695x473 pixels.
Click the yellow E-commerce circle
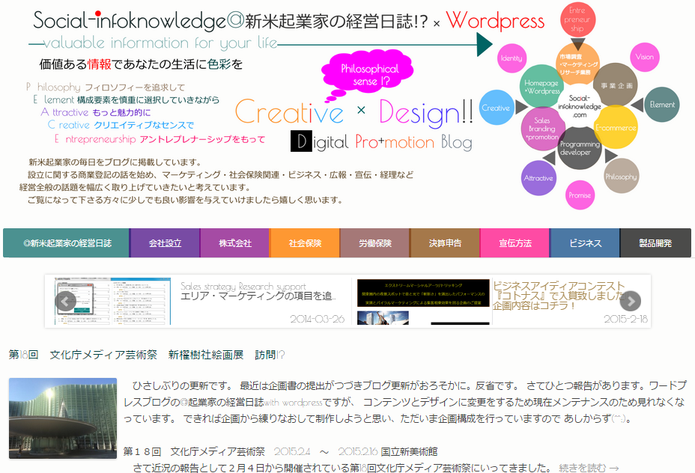point(616,127)
